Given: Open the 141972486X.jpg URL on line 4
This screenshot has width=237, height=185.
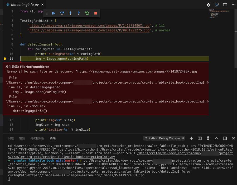Looking at the screenshot, I should point(89,25).
